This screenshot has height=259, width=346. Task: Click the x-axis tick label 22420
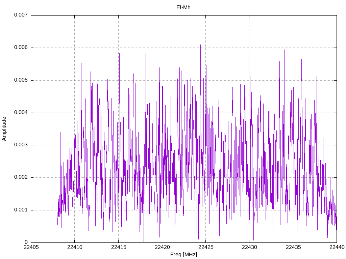[x=162, y=247]
